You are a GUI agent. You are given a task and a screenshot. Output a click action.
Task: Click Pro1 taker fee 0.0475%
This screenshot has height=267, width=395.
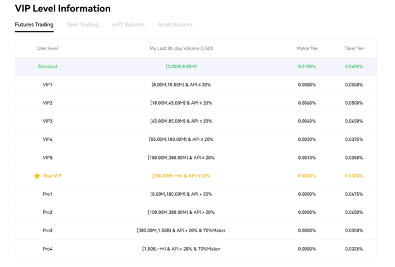[x=354, y=194]
